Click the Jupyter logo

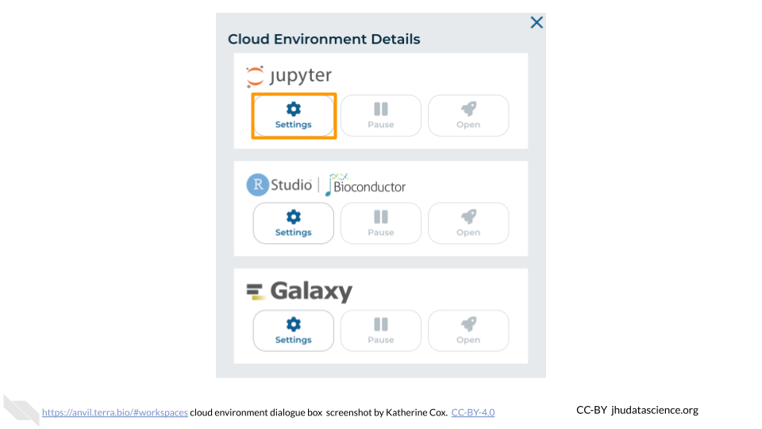289,76
